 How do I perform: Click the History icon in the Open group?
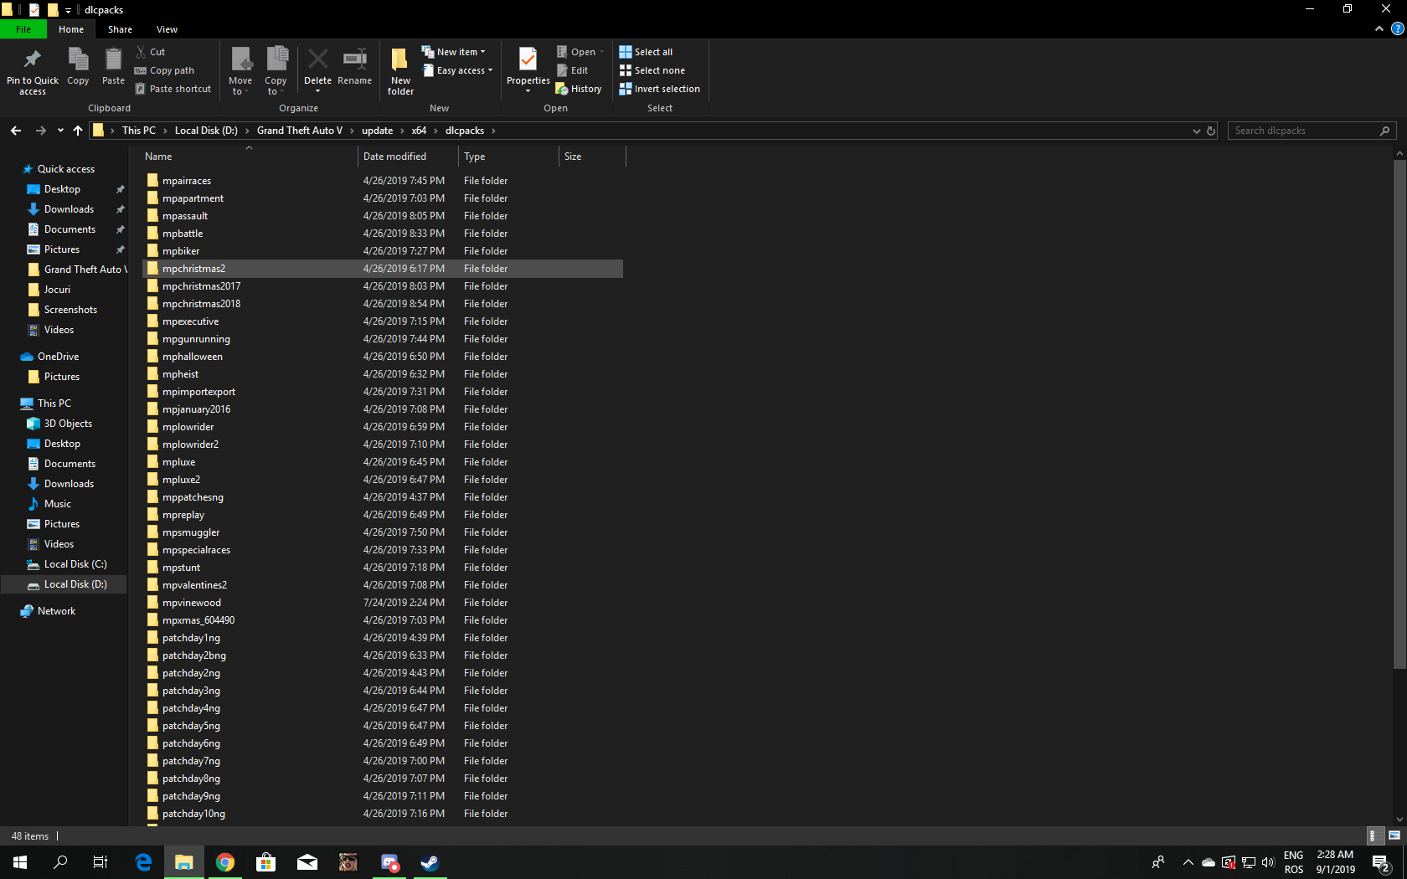579,88
